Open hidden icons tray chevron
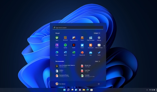This screenshot has width=157, height=92. pos(147,90)
